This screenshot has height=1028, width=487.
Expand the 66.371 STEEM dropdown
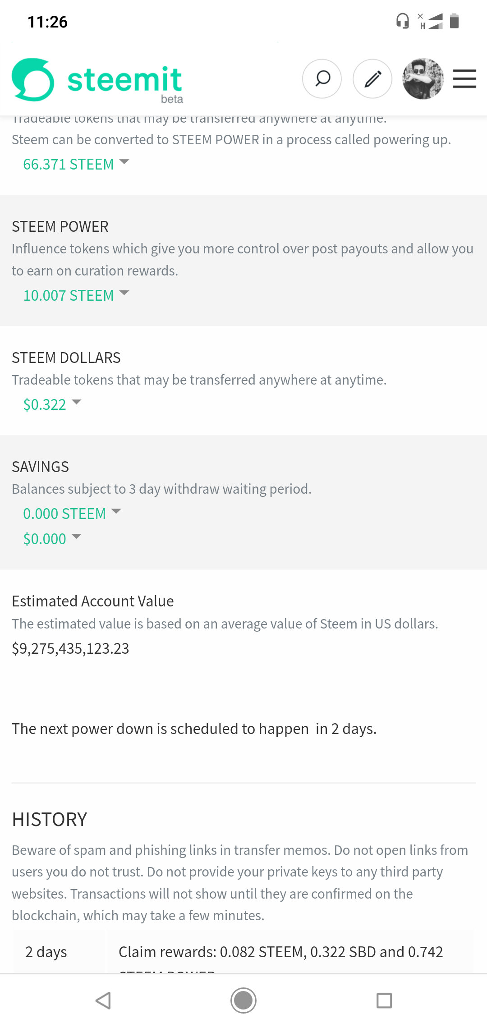(x=76, y=164)
